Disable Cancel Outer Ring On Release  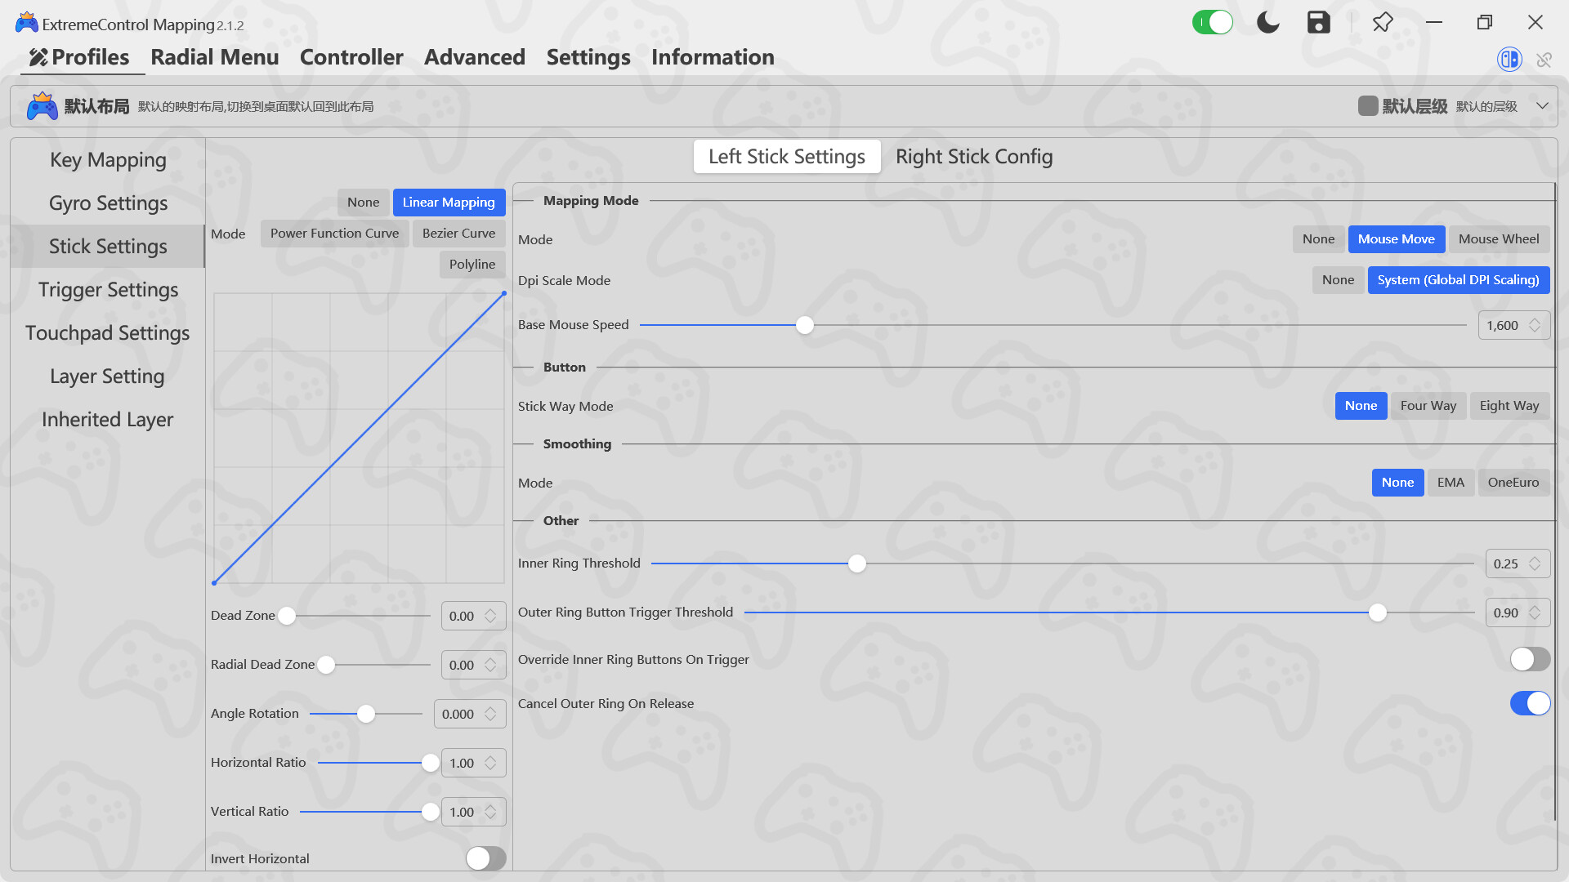(x=1531, y=703)
